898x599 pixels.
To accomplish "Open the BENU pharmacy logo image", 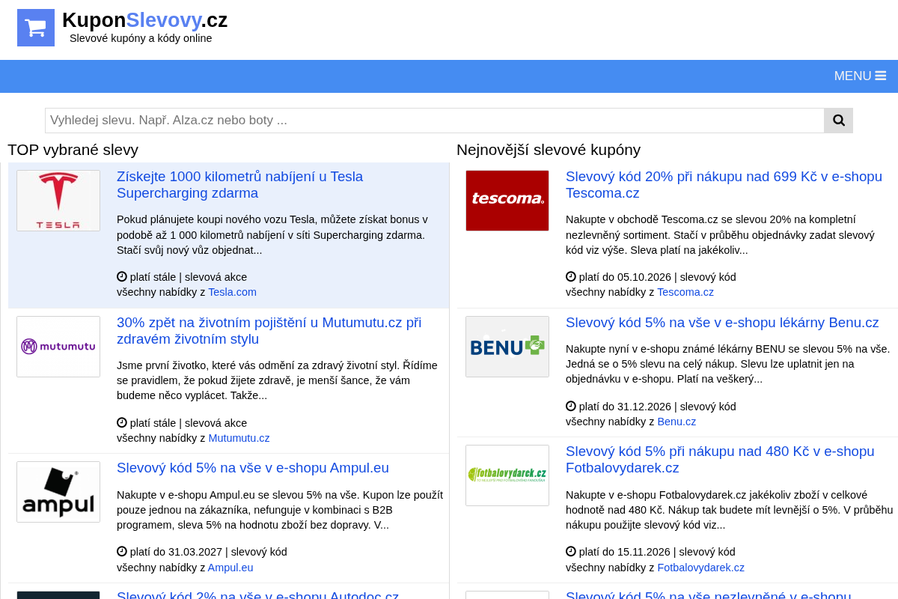I will coord(507,347).
